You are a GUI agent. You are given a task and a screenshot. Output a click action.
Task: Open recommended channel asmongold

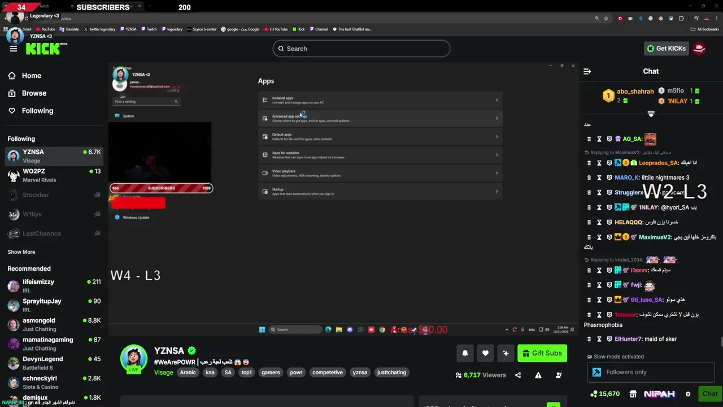pos(54,324)
